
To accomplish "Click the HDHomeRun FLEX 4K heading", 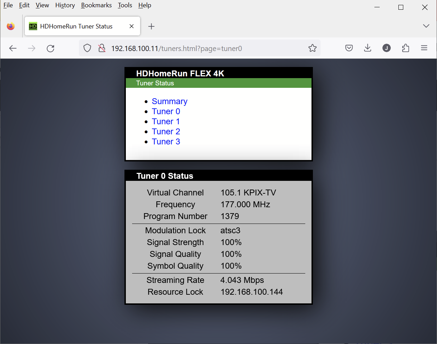I will click(x=180, y=74).
